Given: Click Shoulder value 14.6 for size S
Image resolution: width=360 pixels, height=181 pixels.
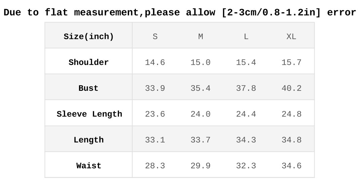Looking at the screenshot, I should (155, 62).
